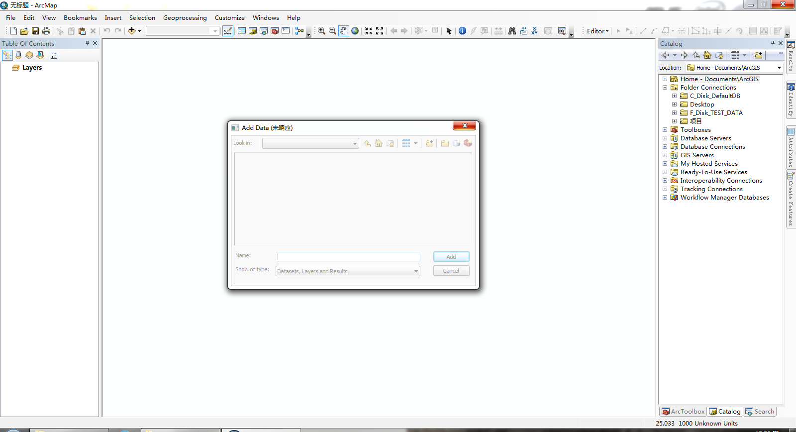
Task: Click the Go To XY icon
Action: (x=534, y=31)
